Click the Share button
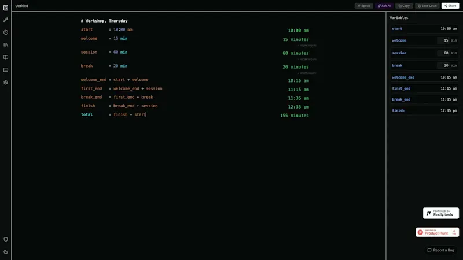463x260 pixels. [x=450, y=6]
